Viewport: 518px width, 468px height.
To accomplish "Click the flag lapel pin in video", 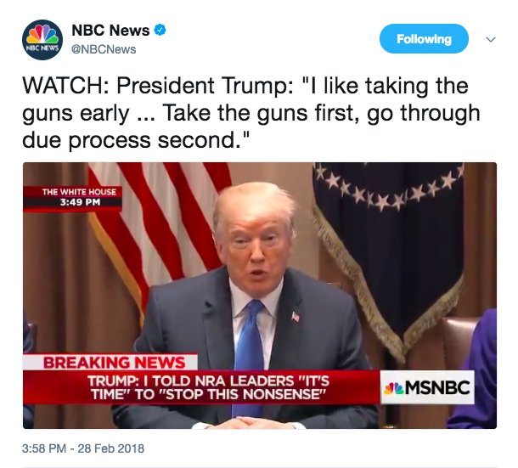I will click(296, 317).
